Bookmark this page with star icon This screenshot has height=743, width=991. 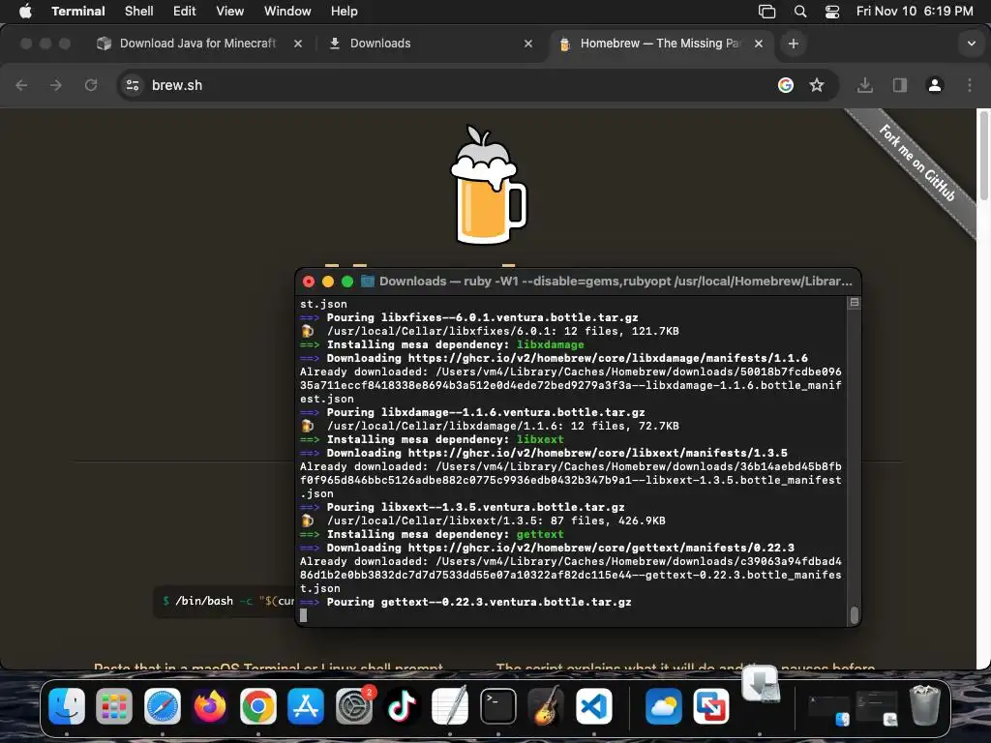[x=817, y=85]
